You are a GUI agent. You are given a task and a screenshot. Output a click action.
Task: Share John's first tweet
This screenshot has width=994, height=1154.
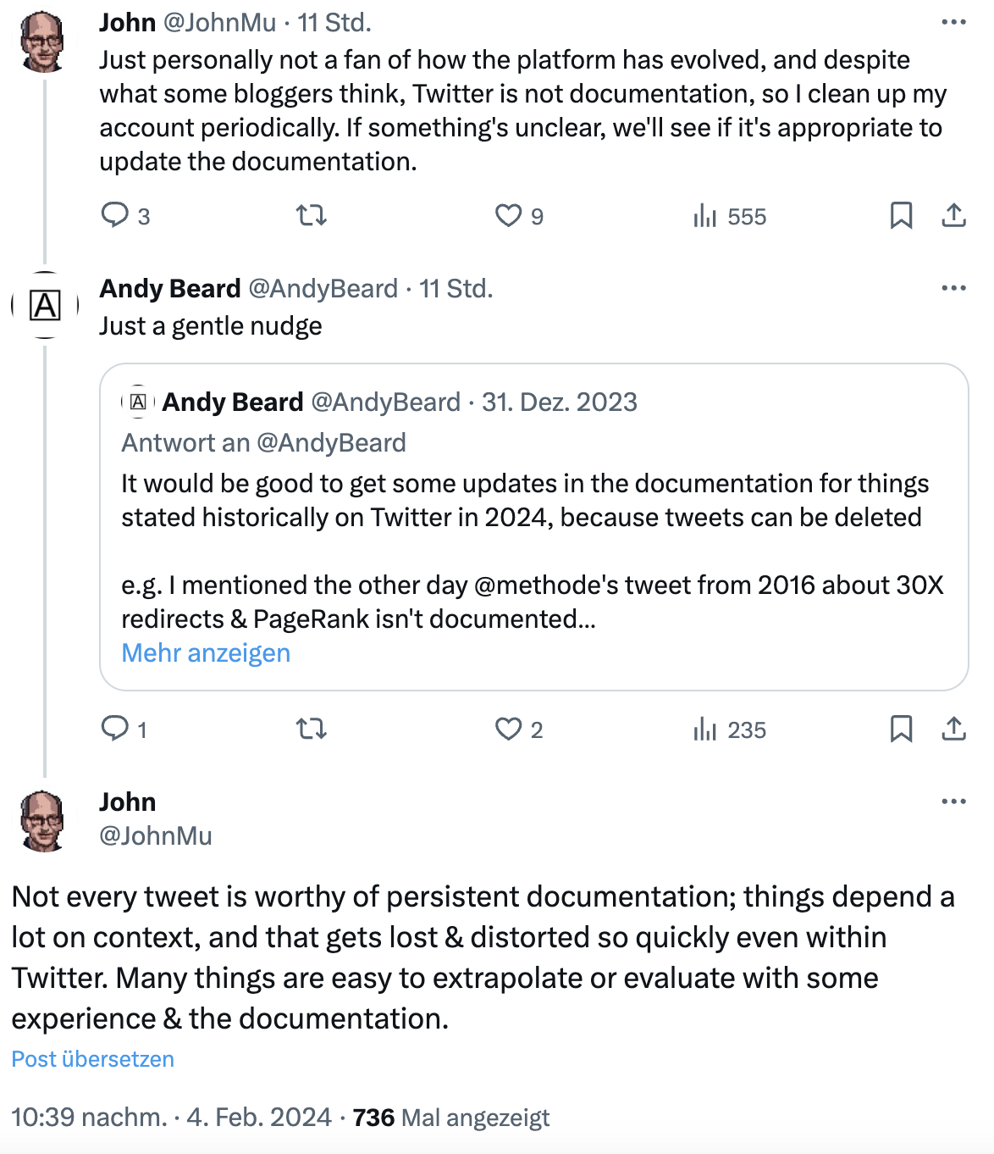click(x=953, y=215)
